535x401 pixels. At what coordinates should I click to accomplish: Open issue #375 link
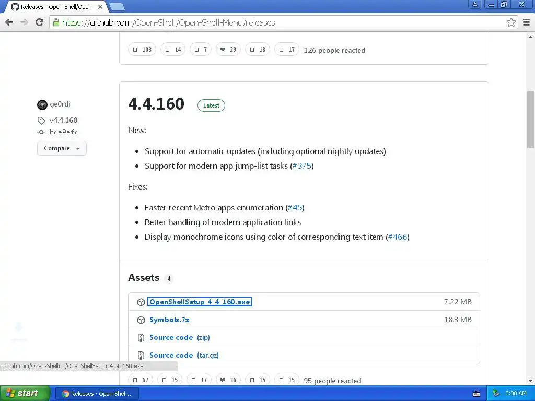tap(302, 166)
